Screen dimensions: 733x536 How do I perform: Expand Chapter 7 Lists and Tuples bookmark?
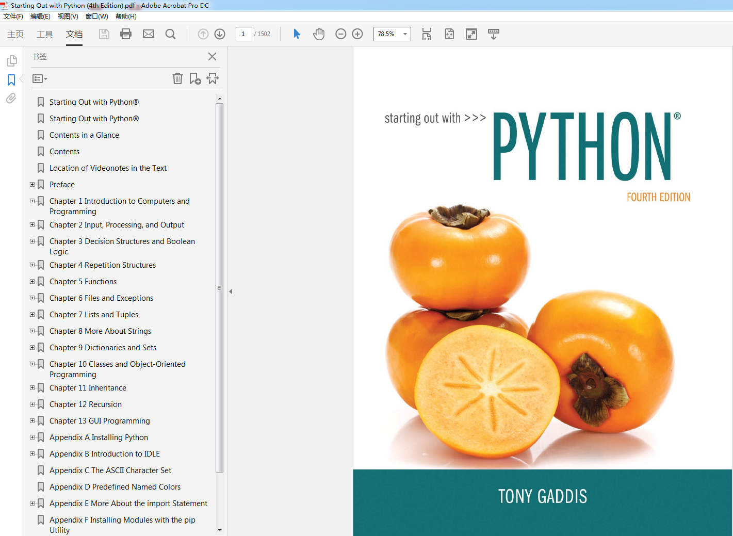[32, 314]
